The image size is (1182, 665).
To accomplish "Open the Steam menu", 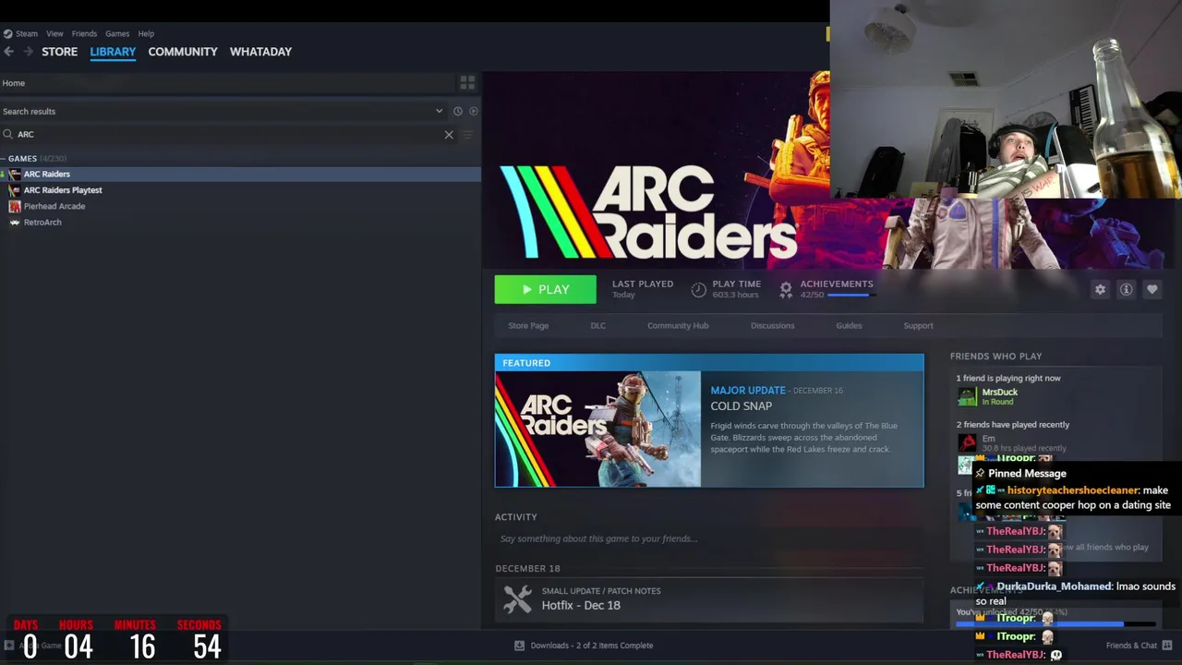I will (x=27, y=33).
